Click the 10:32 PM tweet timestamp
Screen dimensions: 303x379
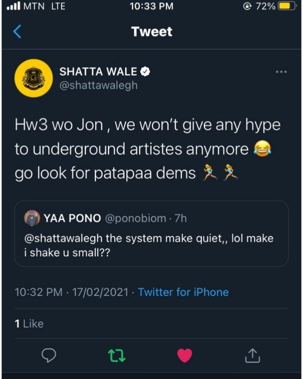(x=39, y=292)
